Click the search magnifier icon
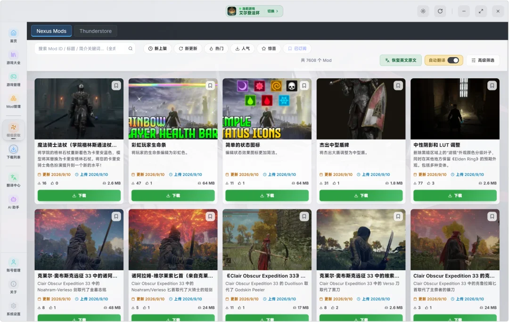Screen dimensions: 509x322 pos(130,49)
